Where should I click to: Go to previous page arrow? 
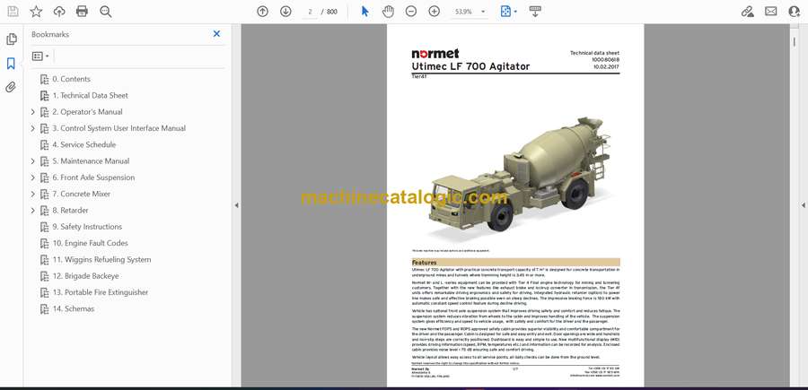[262, 12]
